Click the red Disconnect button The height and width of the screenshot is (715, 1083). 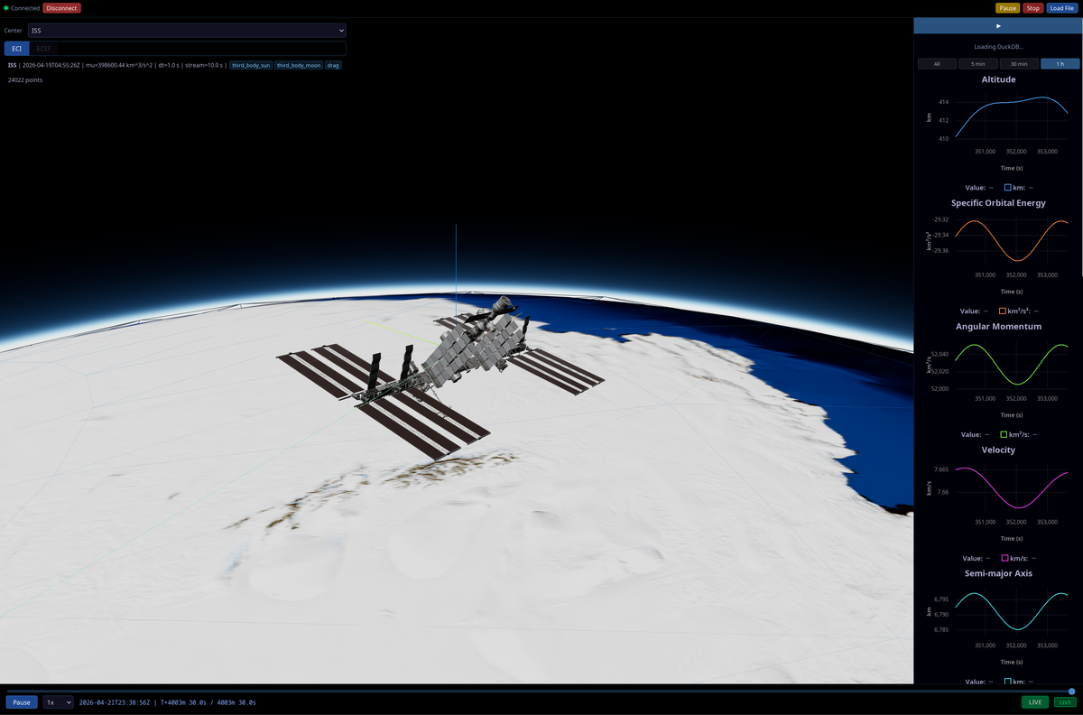tap(61, 8)
